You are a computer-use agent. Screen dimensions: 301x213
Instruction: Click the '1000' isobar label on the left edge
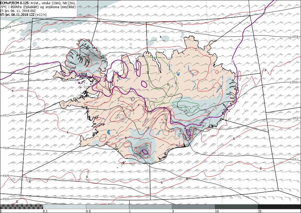pyautogui.click(x=7, y=53)
